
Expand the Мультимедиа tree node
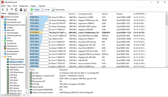(2, 33)
